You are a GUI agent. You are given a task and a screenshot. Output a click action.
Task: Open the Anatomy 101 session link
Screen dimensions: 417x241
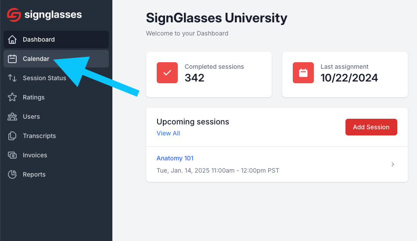coord(175,158)
